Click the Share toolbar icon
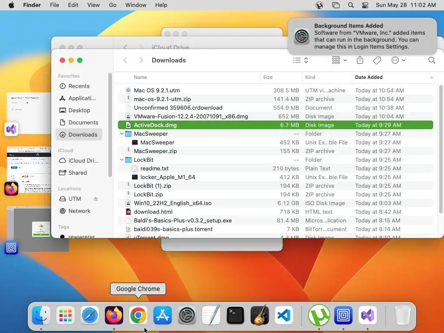Screen dimensions: 444x333 (360, 60)
